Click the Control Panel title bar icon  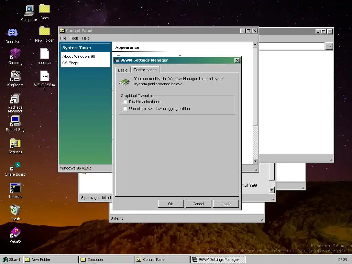(62, 31)
